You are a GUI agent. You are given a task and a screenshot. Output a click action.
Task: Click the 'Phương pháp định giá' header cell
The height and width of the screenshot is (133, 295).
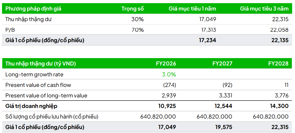33,9
